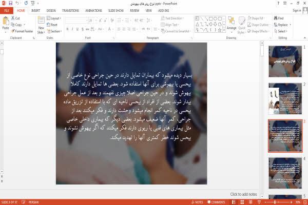Open the Arrange options
This screenshot has width=308, height=205.
coord(232,25)
